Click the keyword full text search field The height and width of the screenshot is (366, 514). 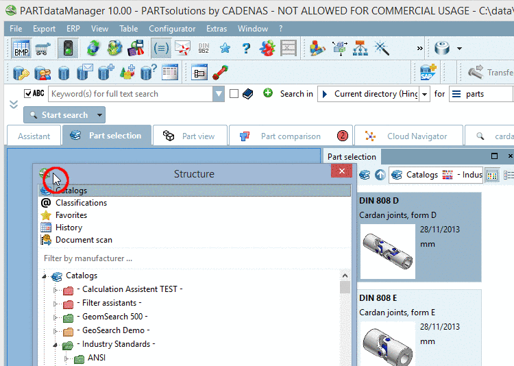(130, 94)
